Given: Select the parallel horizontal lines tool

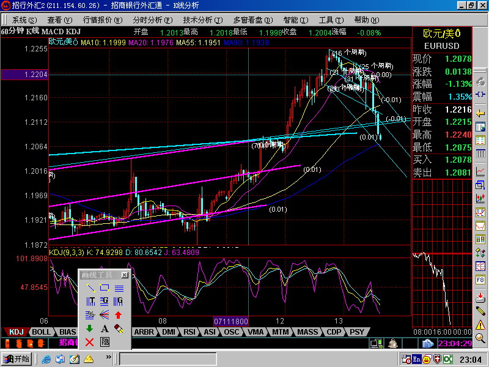Looking at the screenshot, I should pos(119,287).
